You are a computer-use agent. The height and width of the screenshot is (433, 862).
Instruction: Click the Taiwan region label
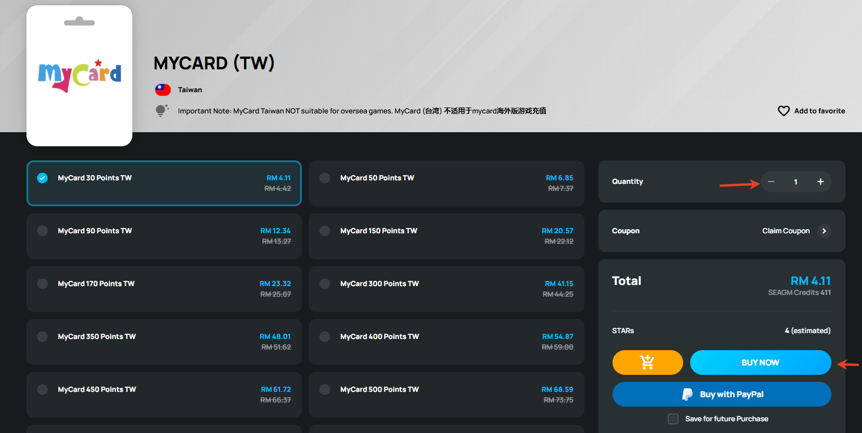(x=190, y=90)
